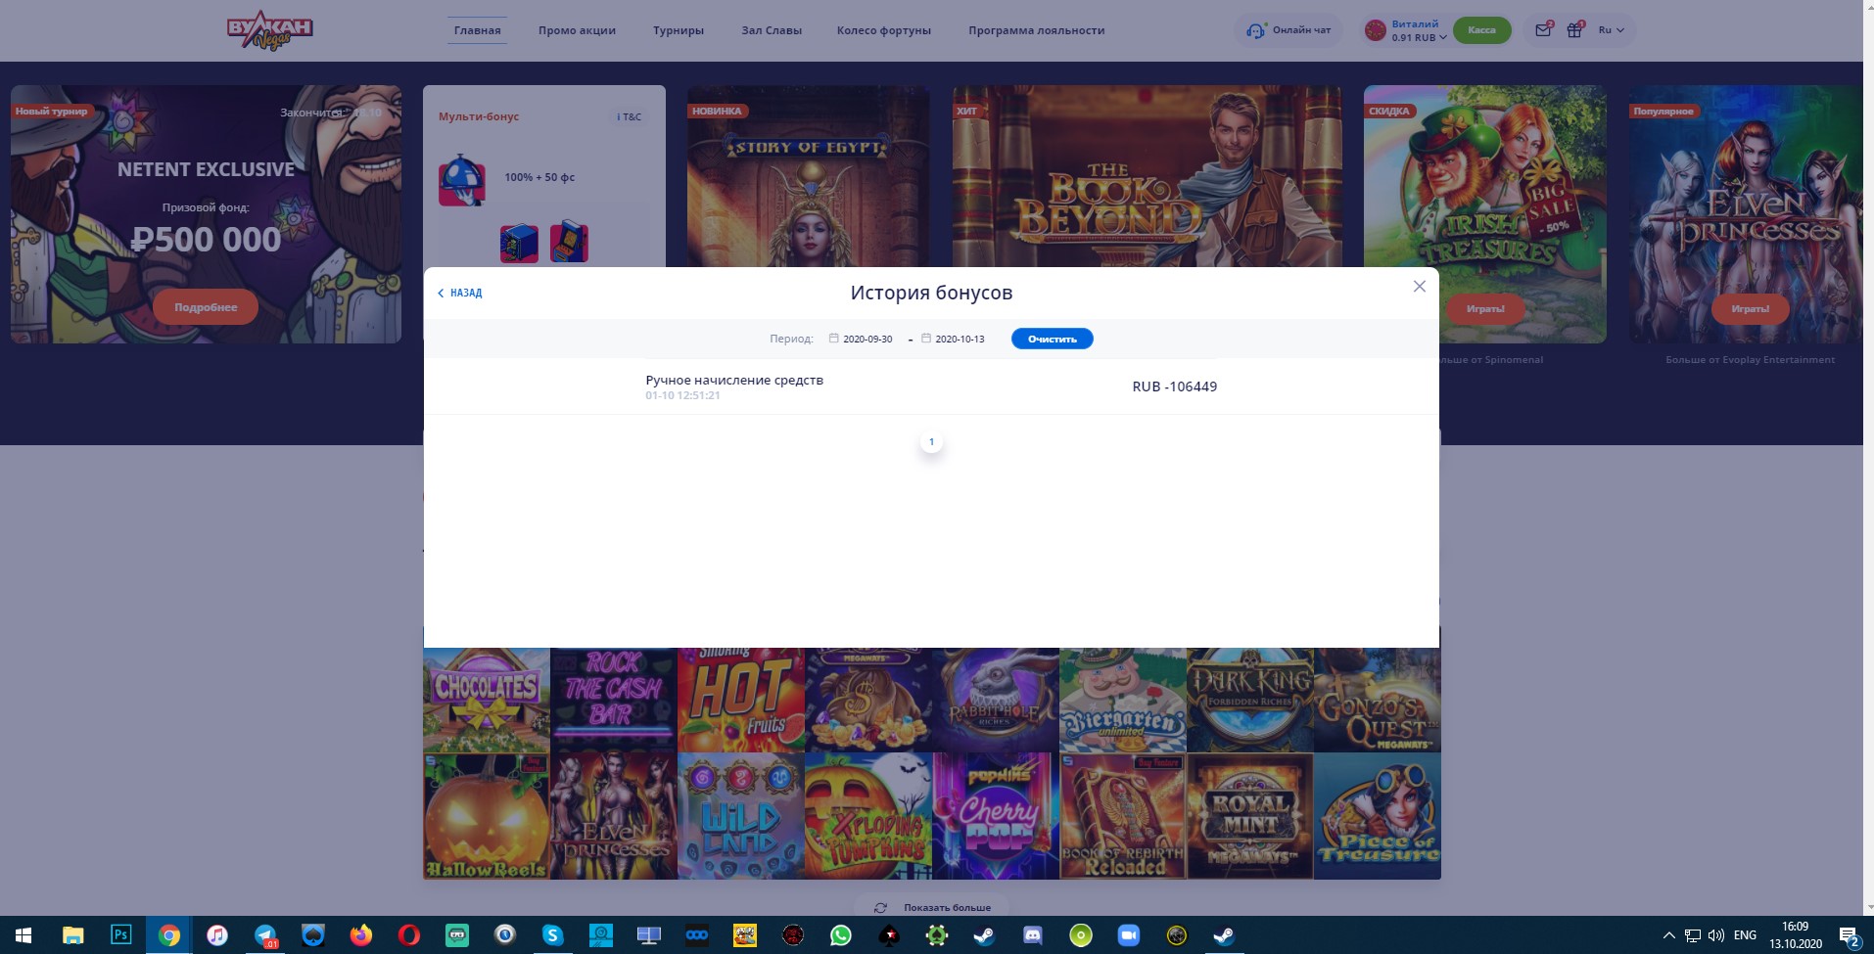This screenshot has width=1874, height=954.
Task: Open Discord from the taskbar
Action: (x=1033, y=935)
